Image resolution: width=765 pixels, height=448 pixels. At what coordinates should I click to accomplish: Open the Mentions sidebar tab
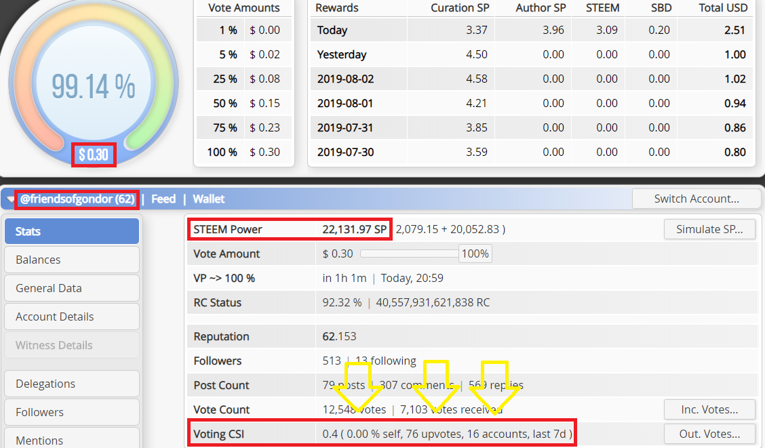[72, 439]
